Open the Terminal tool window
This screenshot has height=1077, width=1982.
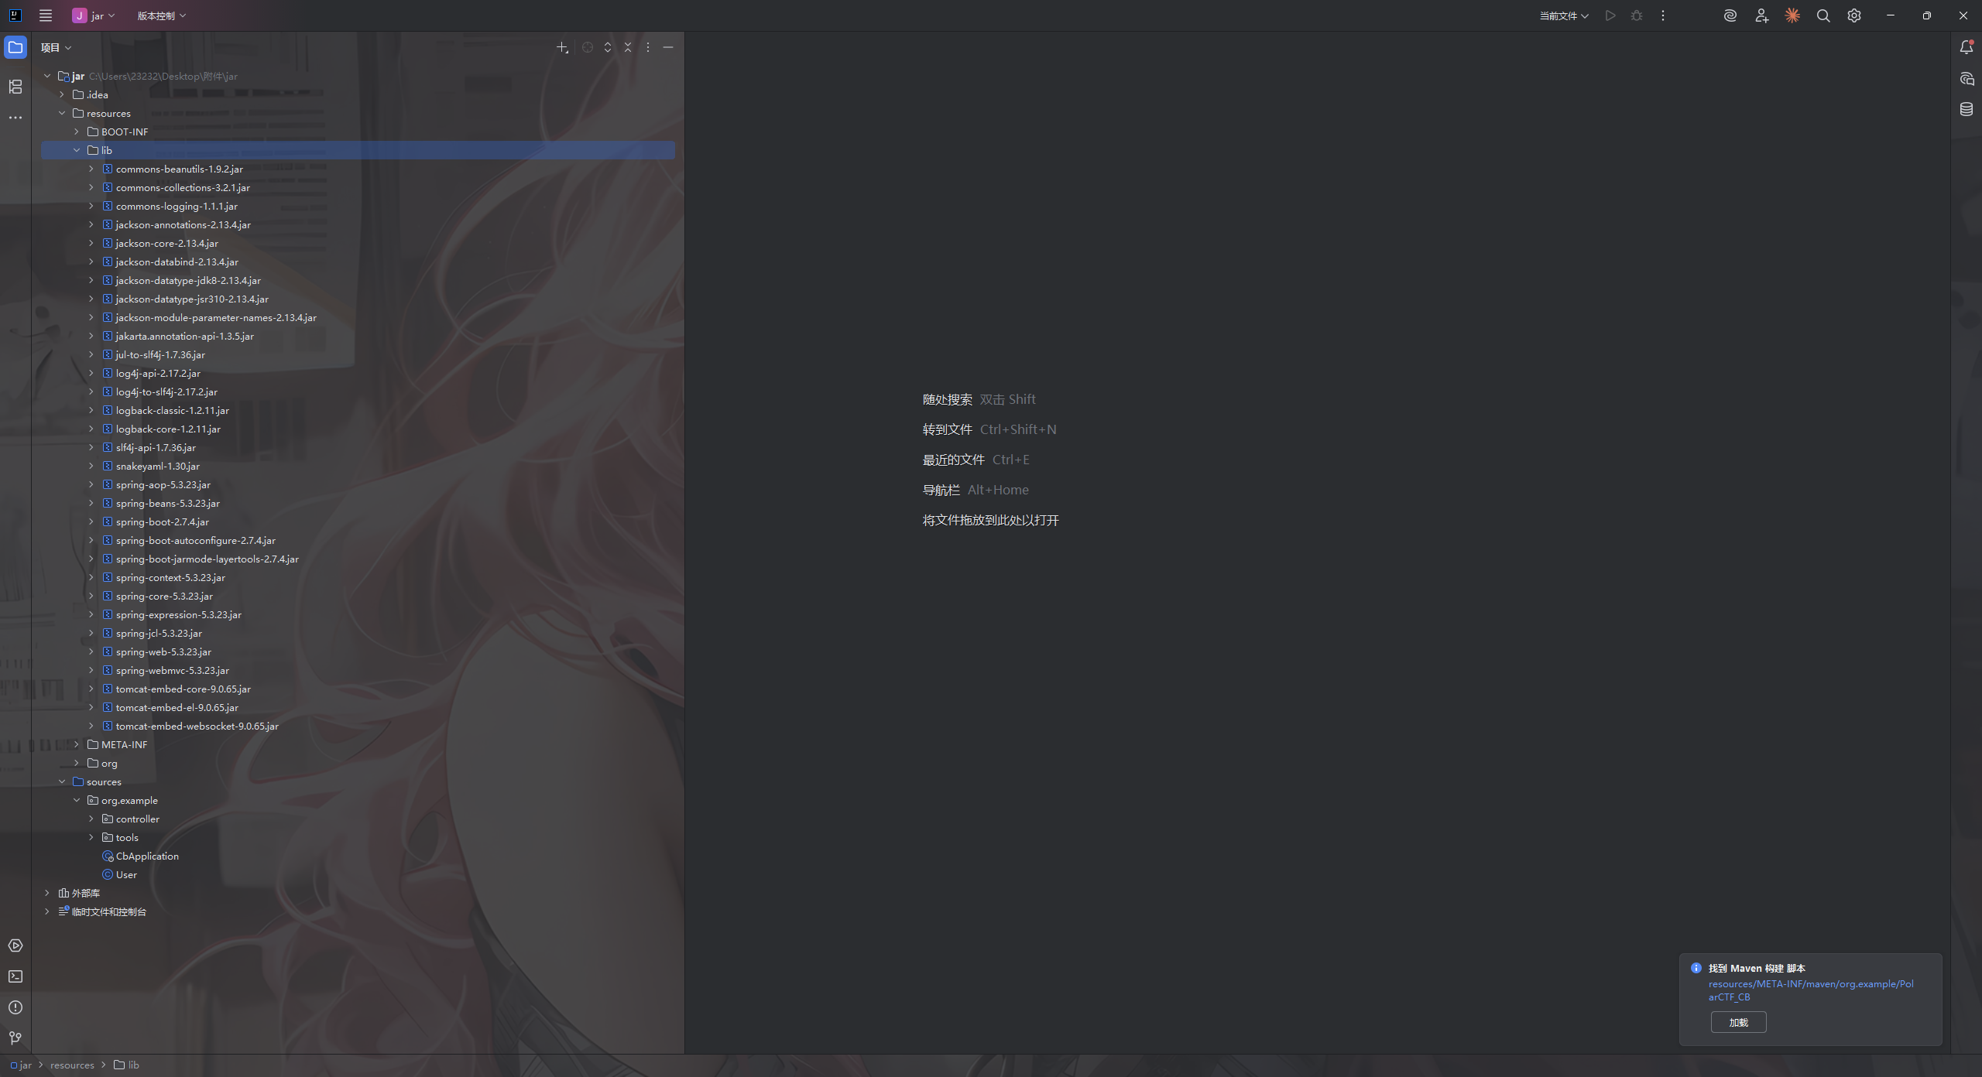pyautogui.click(x=15, y=976)
